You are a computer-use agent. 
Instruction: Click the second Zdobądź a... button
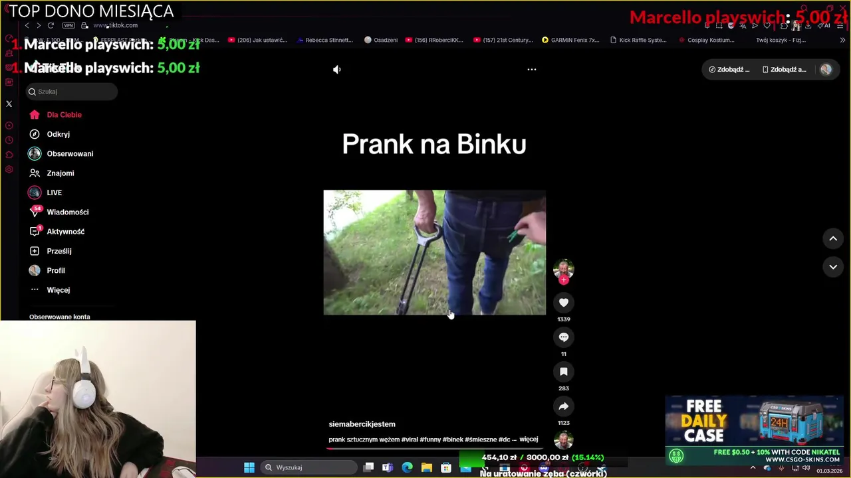(x=785, y=69)
